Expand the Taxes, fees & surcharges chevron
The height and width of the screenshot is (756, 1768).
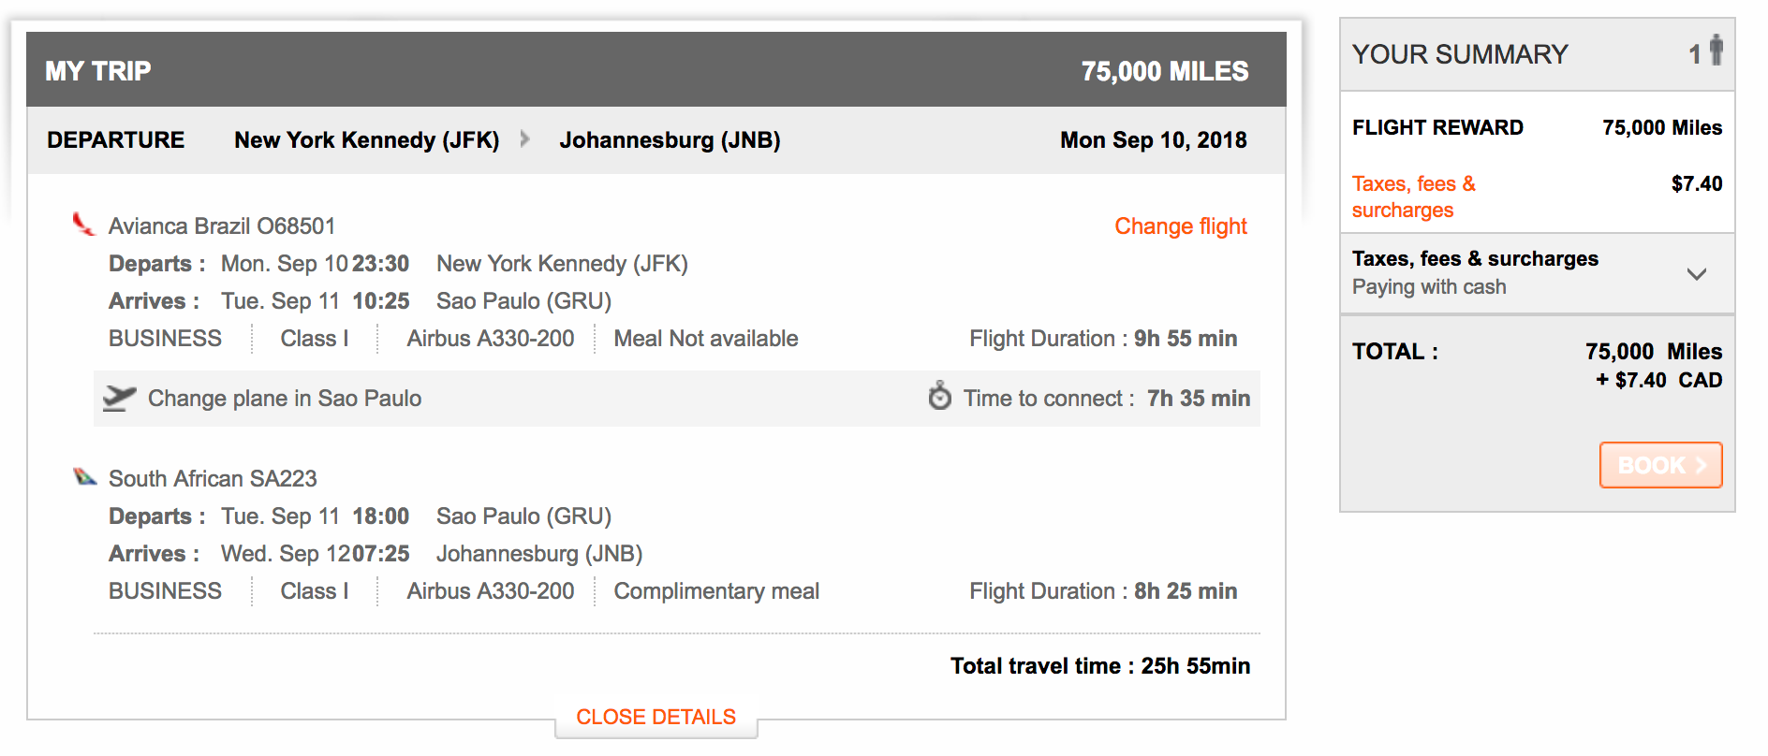pos(1696,274)
